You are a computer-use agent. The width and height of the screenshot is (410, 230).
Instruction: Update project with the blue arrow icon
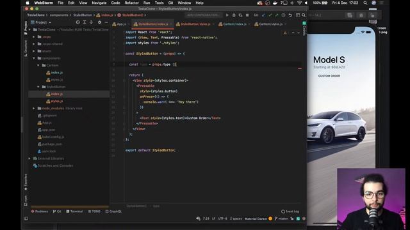pos(263,15)
